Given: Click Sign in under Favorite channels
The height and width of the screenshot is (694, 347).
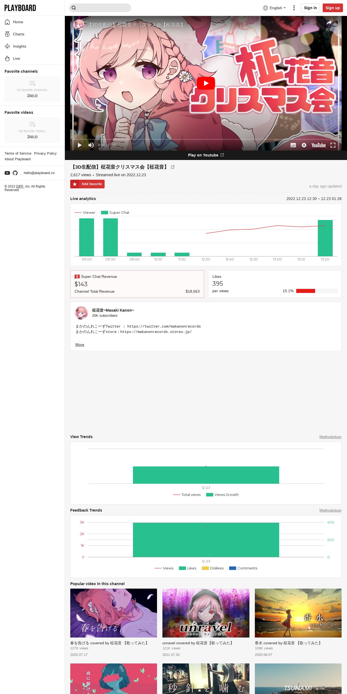Looking at the screenshot, I should 32,95.
